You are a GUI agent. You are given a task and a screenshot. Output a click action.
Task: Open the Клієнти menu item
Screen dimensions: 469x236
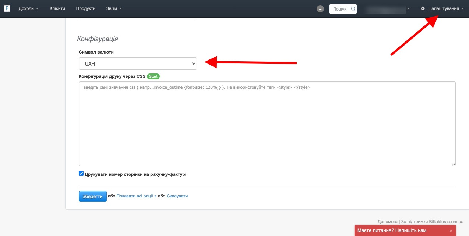pos(57,8)
